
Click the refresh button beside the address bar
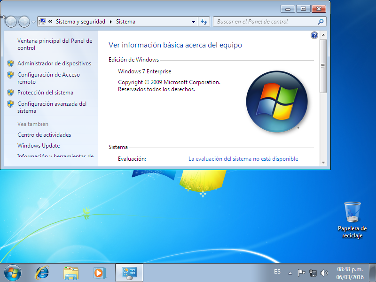[204, 22]
